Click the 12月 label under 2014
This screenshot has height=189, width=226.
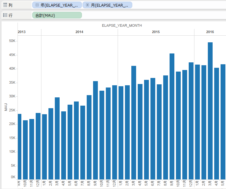click(114, 184)
